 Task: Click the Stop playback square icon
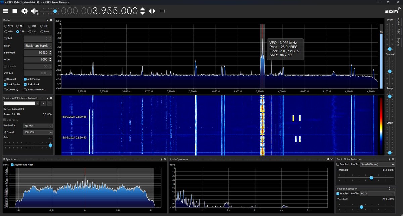click(14, 11)
